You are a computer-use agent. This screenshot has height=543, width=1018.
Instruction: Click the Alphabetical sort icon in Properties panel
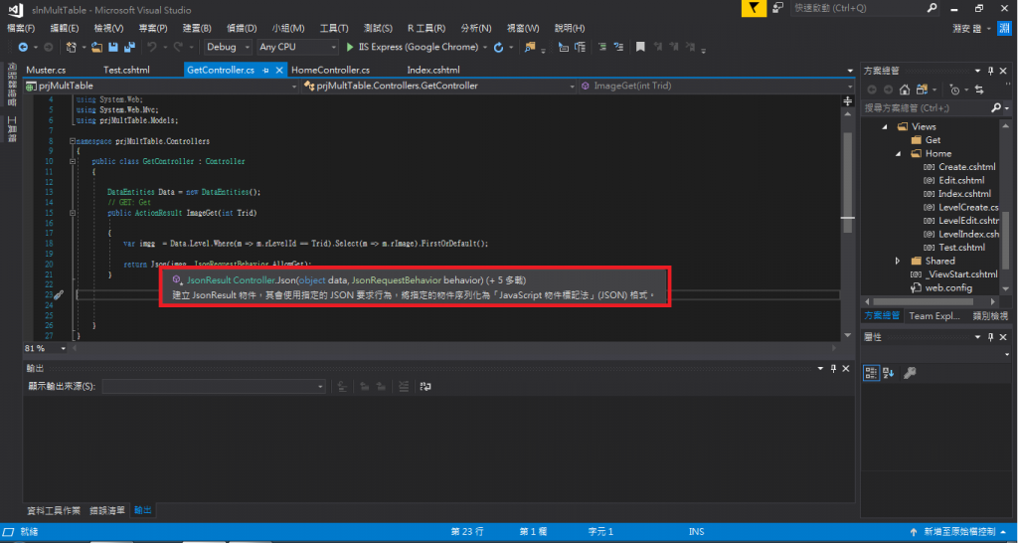click(889, 373)
